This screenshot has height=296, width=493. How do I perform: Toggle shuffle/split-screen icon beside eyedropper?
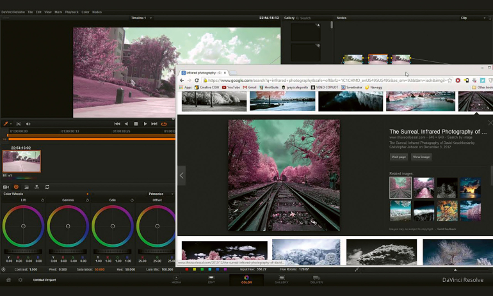click(x=19, y=123)
